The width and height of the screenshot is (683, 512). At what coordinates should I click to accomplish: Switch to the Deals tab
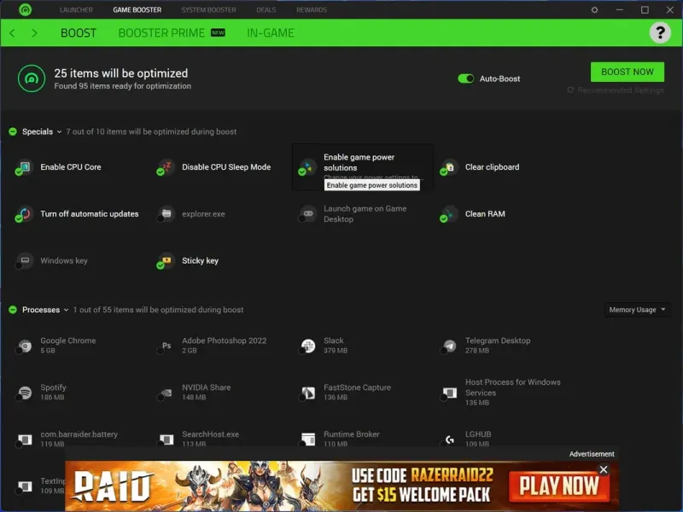(x=266, y=9)
